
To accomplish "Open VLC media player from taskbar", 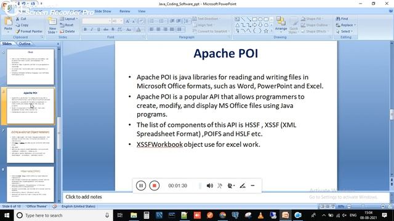I will coord(261,215).
